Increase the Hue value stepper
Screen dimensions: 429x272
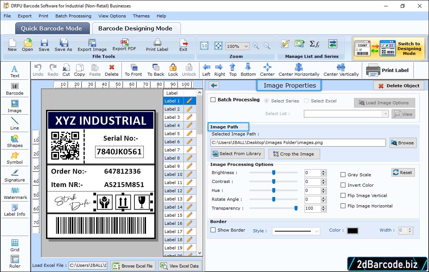324,189
